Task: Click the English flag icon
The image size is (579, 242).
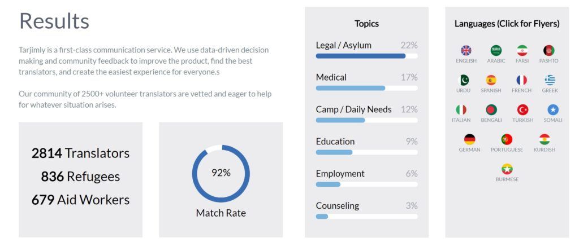Action: click(466, 51)
